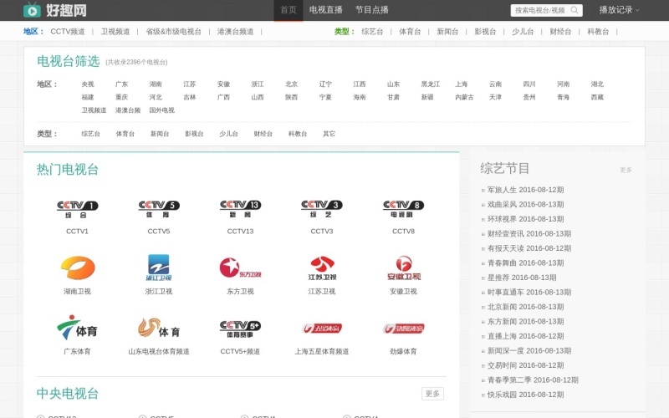Image resolution: width=669 pixels, height=418 pixels.
Task: Filter by 财经台 type in the filter panel
Action: 263,134
